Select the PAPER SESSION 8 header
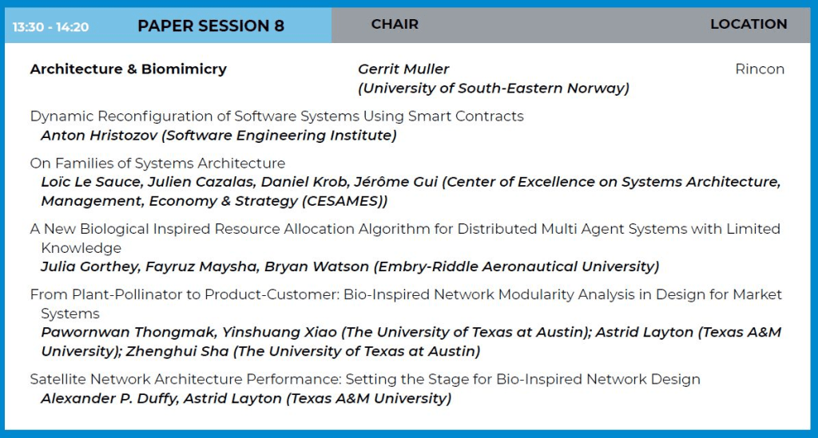The height and width of the screenshot is (438, 818). [210, 26]
